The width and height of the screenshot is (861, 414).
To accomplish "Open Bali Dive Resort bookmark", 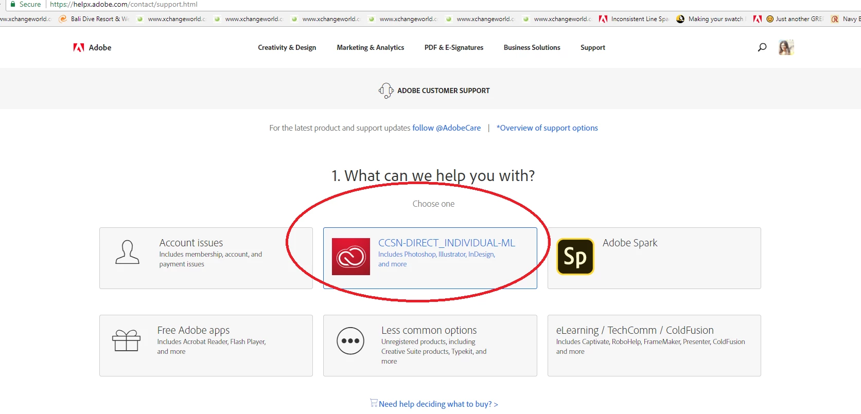I will pos(94,19).
